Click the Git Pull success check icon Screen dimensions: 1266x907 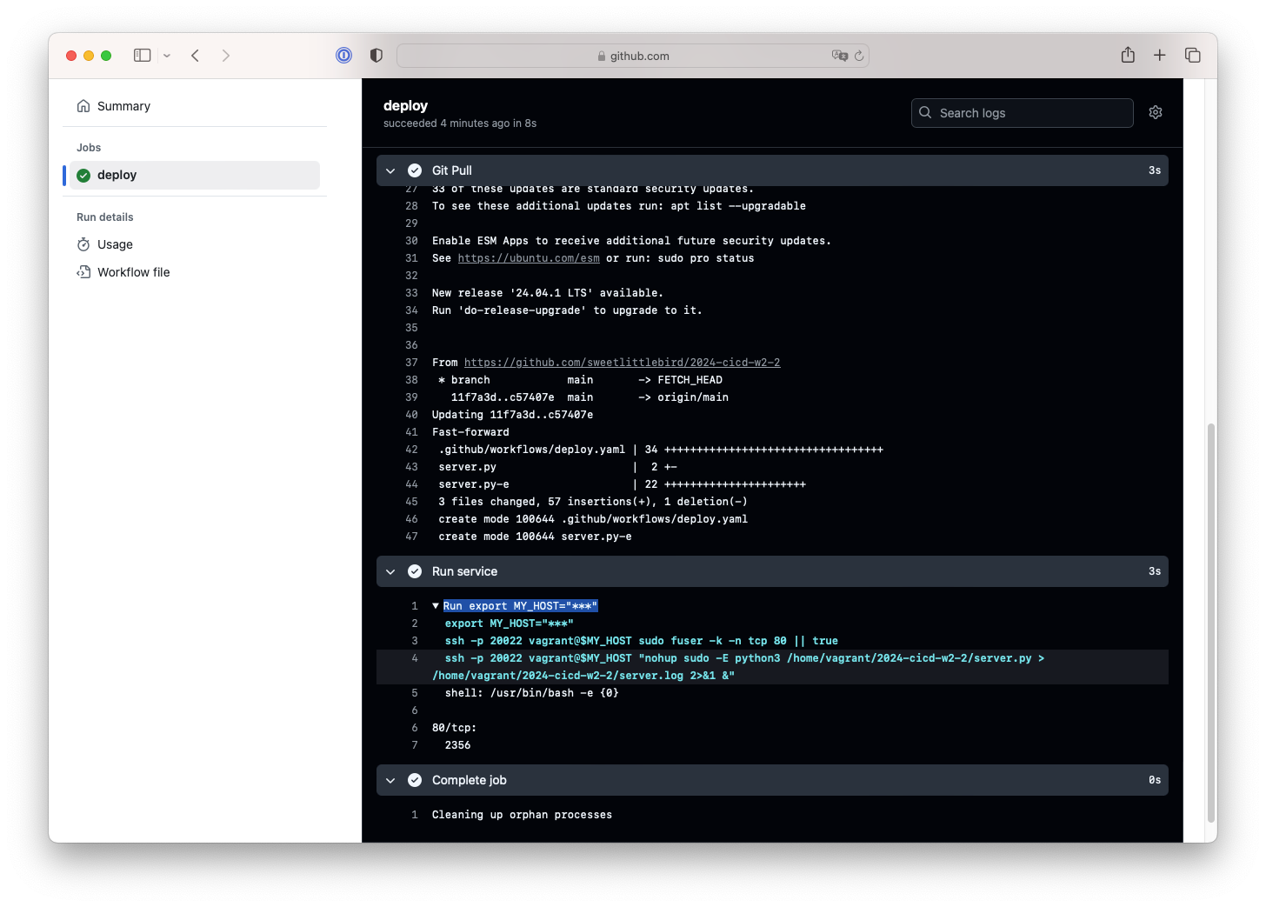click(415, 170)
